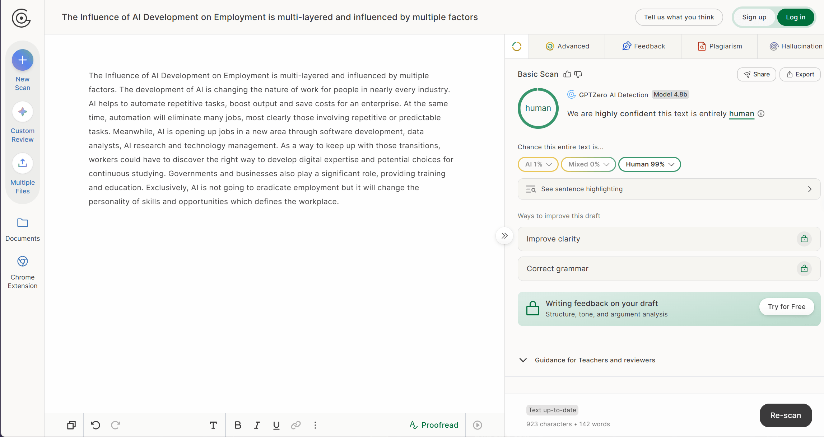Screen dimensions: 824x437
Task: Click the Log in button
Action: (796, 17)
